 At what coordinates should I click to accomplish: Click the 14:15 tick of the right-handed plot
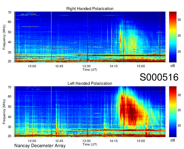(x=114, y=66)
